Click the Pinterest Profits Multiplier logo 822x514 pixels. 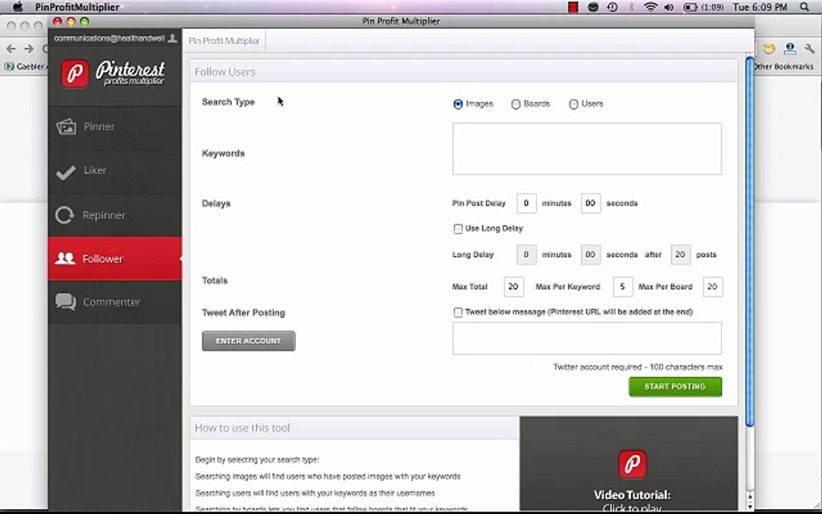coord(113,74)
